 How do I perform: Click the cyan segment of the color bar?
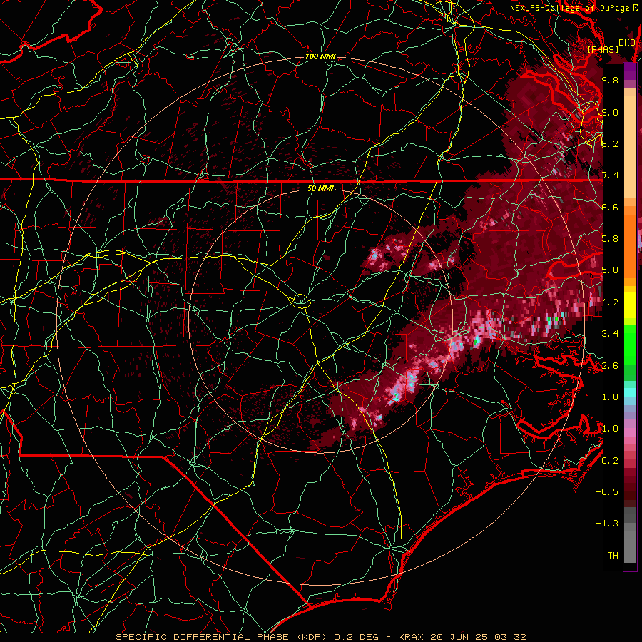pyautogui.click(x=630, y=392)
